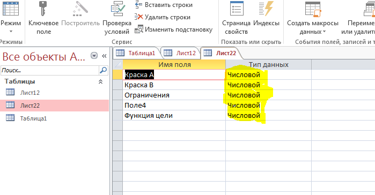
Task: Collapse navigation pane with double chevron
Action: (104, 56)
